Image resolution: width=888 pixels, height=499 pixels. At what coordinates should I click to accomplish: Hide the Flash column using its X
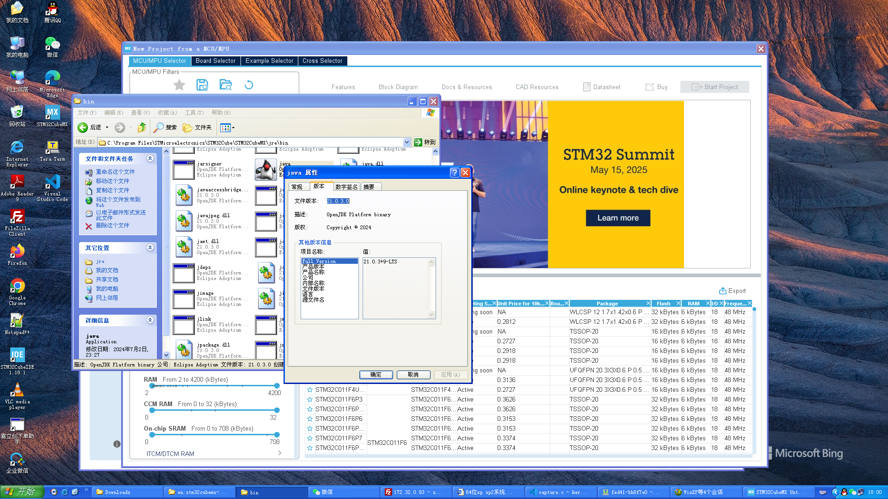pyautogui.click(x=678, y=304)
